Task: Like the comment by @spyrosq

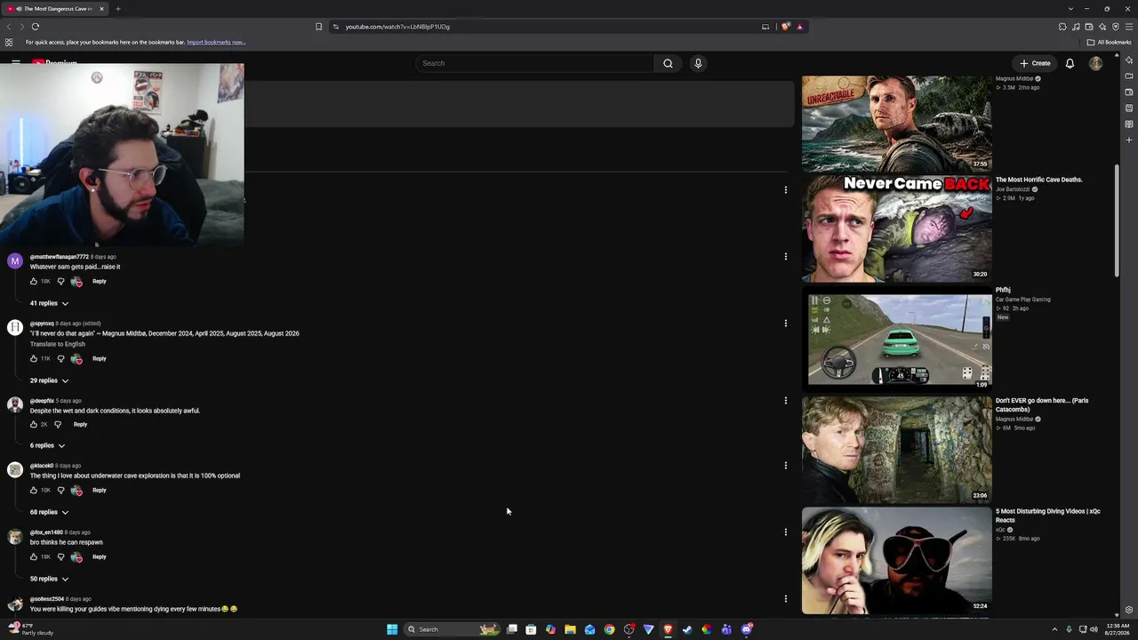Action: 34,359
